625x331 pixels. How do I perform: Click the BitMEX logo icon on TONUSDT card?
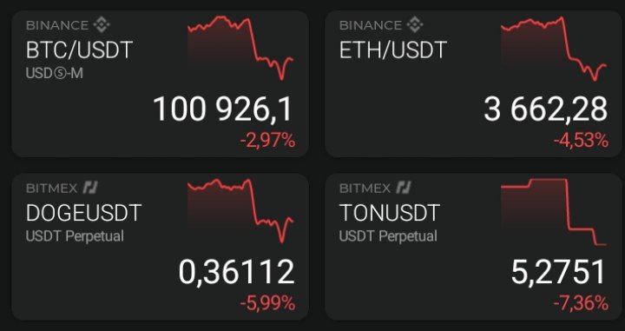coord(404,188)
